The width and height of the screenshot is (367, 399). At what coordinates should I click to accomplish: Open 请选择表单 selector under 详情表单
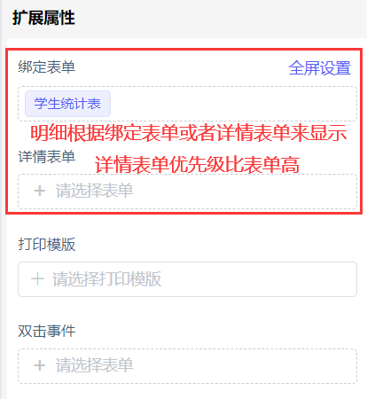tap(187, 192)
